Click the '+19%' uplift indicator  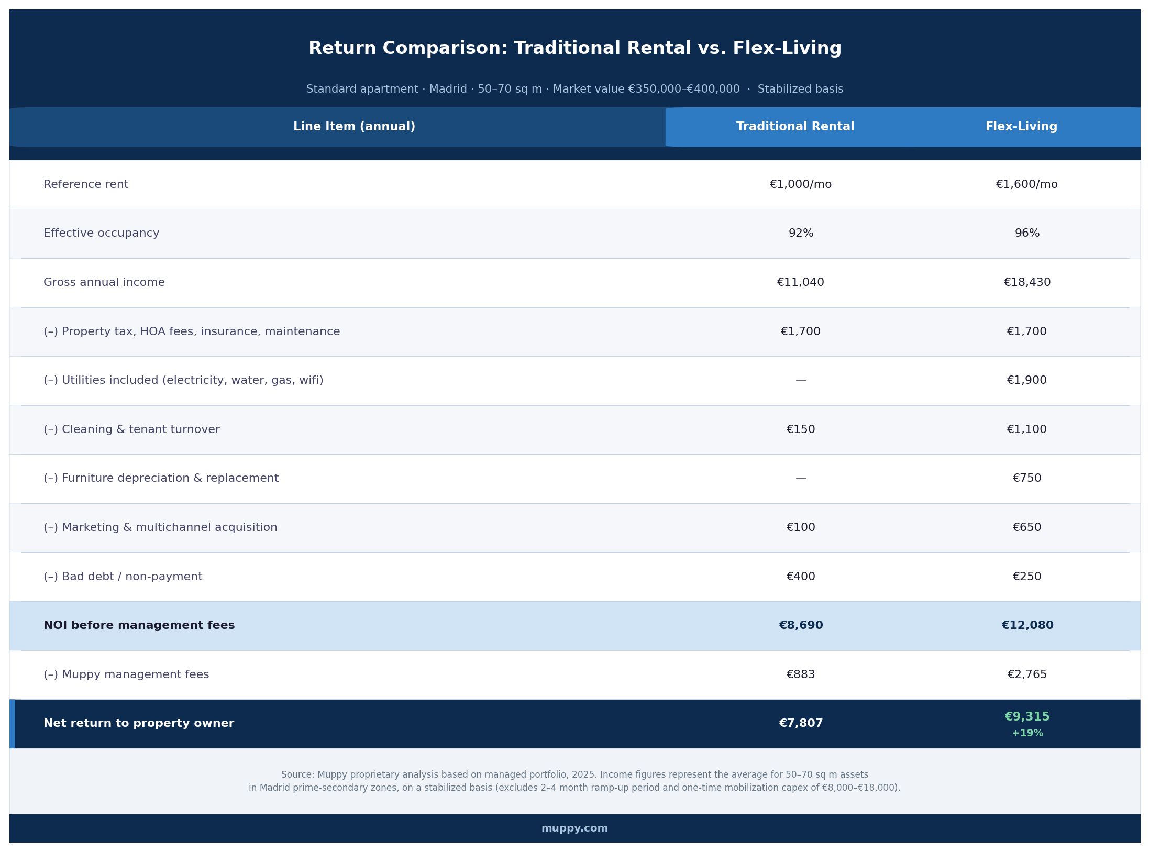point(1027,734)
